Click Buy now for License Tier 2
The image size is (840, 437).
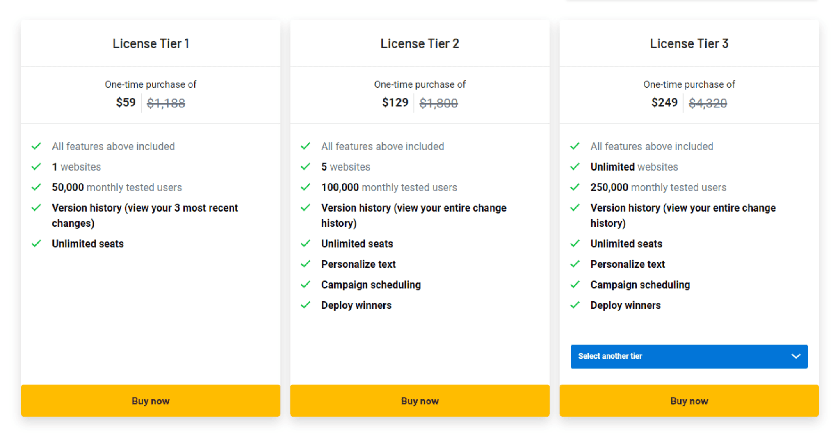pos(420,401)
